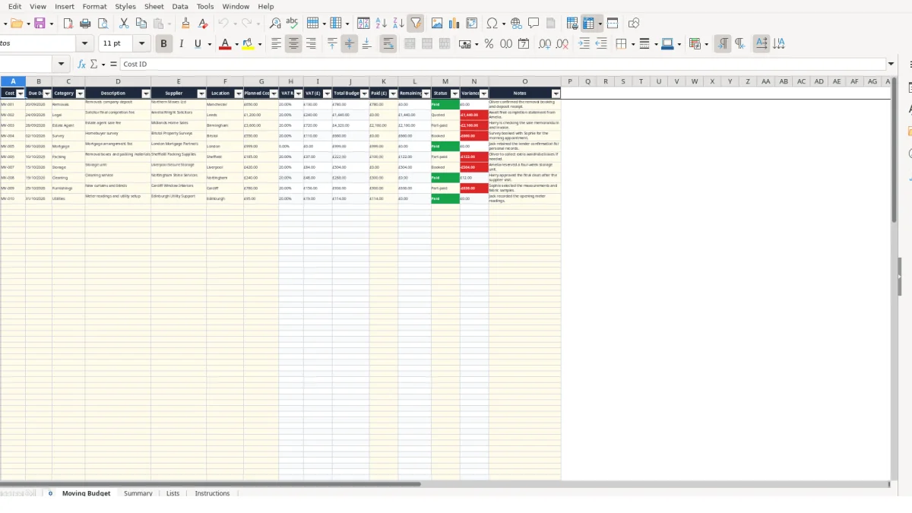The width and height of the screenshot is (912, 513).
Task: Switch to the Summary sheet tab
Action: 138,493
